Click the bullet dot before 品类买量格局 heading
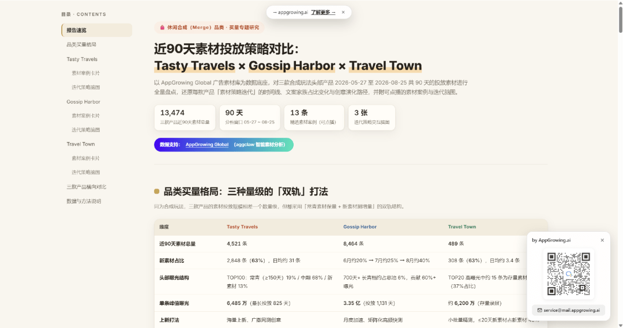623x328 pixels. click(x=156, y=191)
